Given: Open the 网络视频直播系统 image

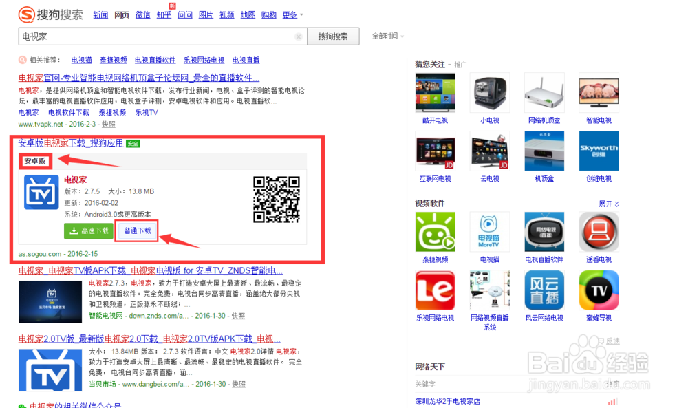Looking at the screenshot, I should 490,290.
